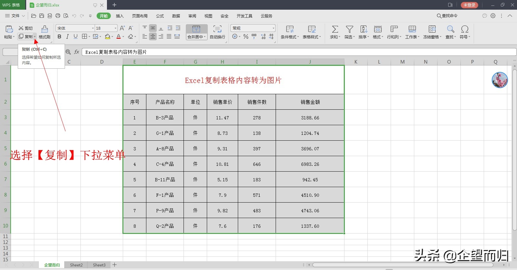This screenshot has height=270, width=517.
Task: Open the 插入 (Insert) tab
Action: [x=120, y=16]
